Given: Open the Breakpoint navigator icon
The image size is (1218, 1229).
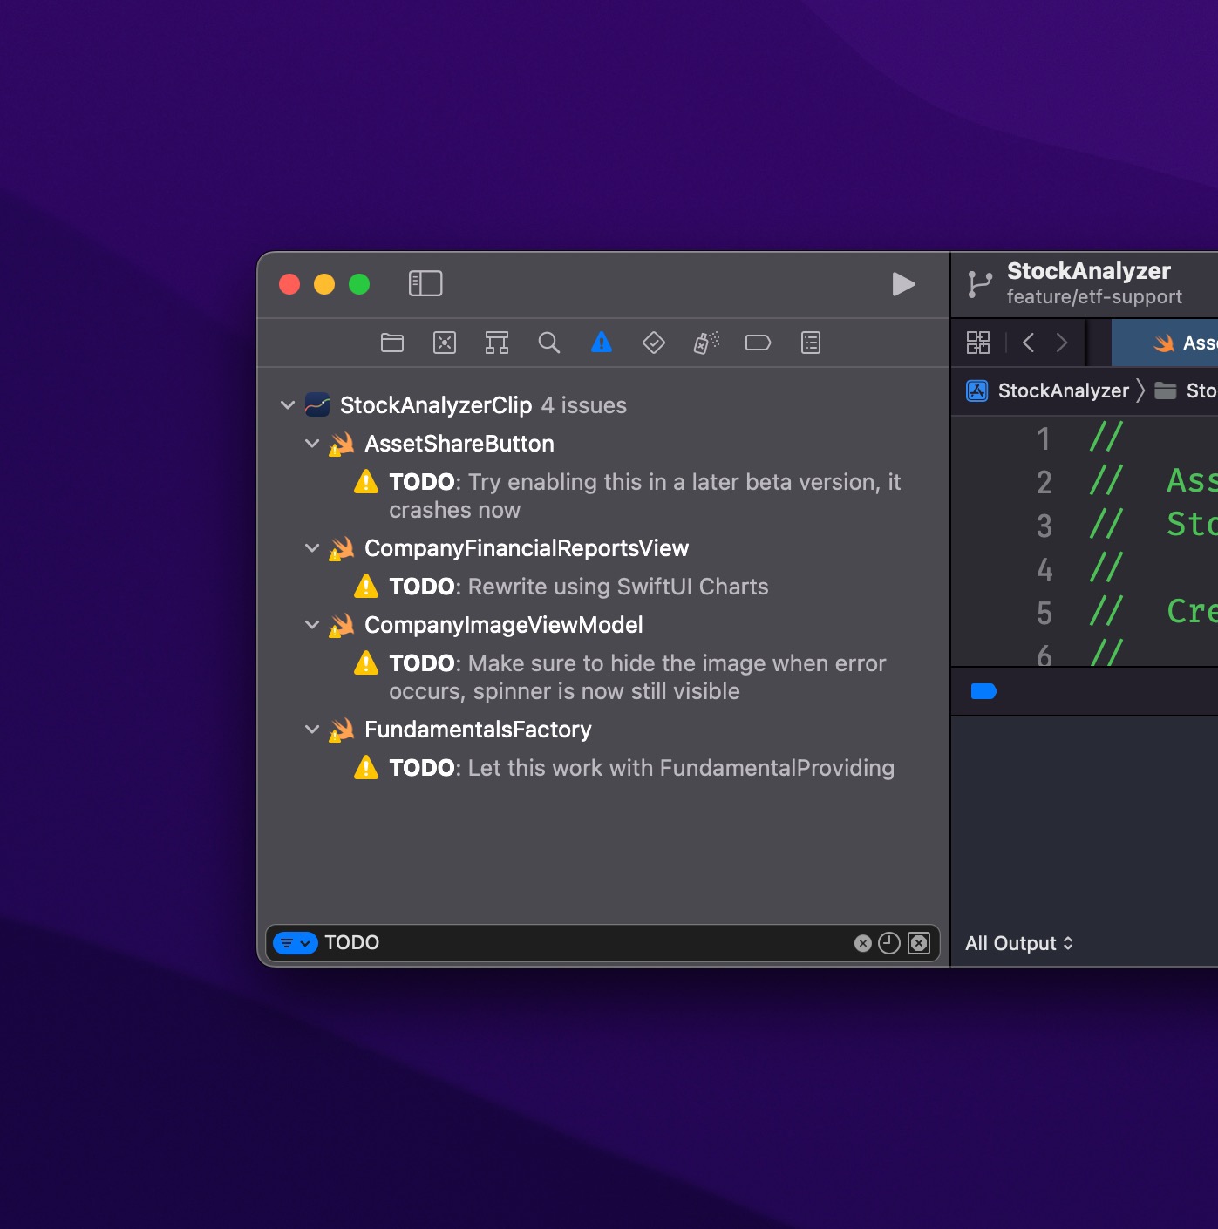Looking at the screenshot, I should (759, 343).
